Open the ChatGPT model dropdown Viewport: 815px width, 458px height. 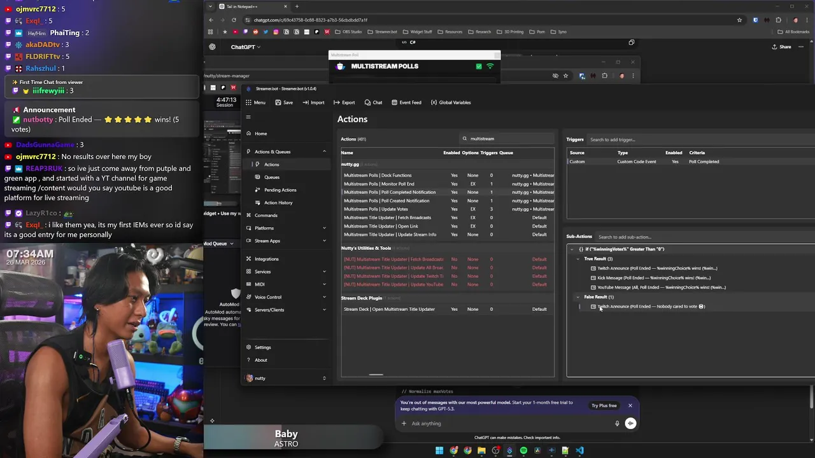245,47
